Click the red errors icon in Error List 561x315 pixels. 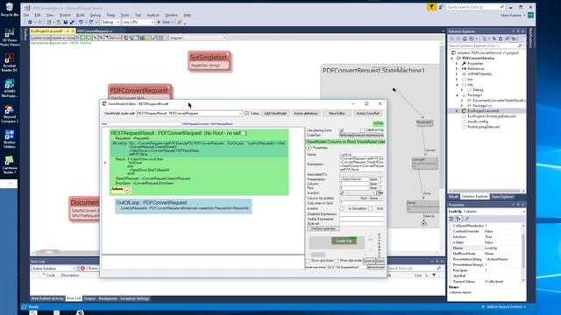[82, 269]
